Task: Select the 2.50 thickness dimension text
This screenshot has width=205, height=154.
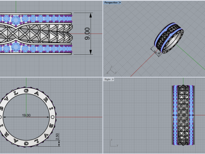Action: tap(57, 136)
